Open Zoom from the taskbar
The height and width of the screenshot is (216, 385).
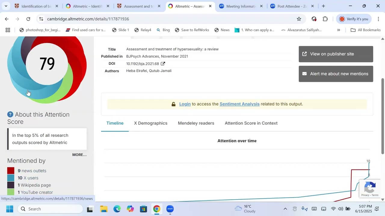pos(170,209)
